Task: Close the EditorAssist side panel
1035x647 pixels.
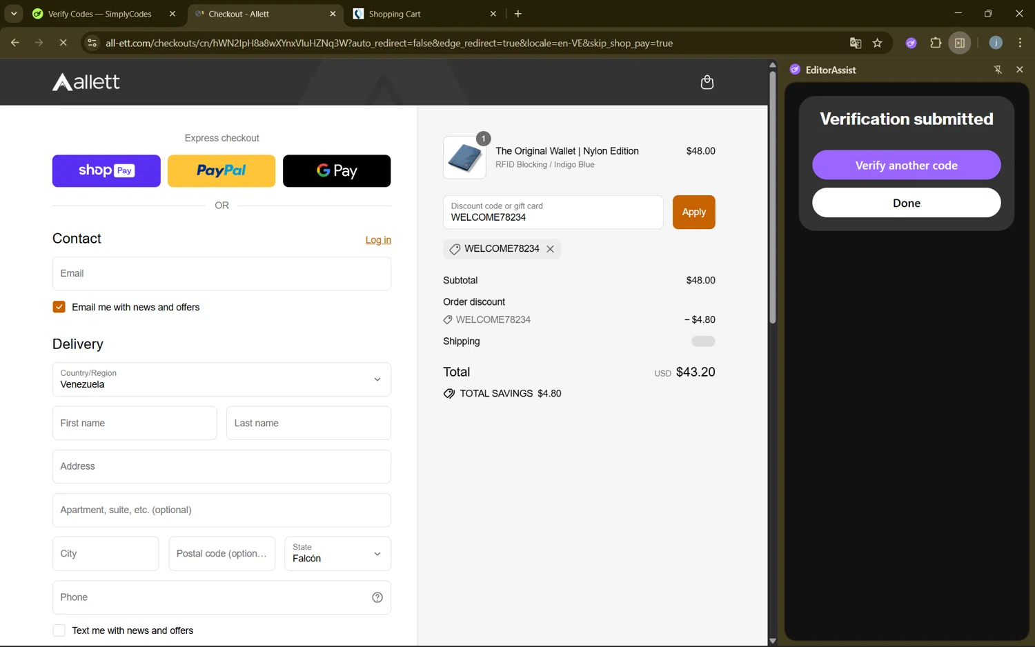Action: (x=1020, y=70)
